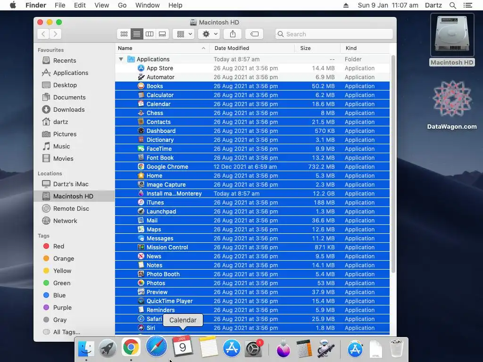483x362 pixels.
Task: Select the Install ma...Monterey row
Action: pos(252,194)
